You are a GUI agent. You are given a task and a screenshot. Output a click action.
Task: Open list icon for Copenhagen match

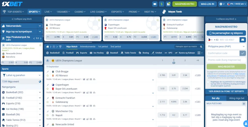[91, 92]
